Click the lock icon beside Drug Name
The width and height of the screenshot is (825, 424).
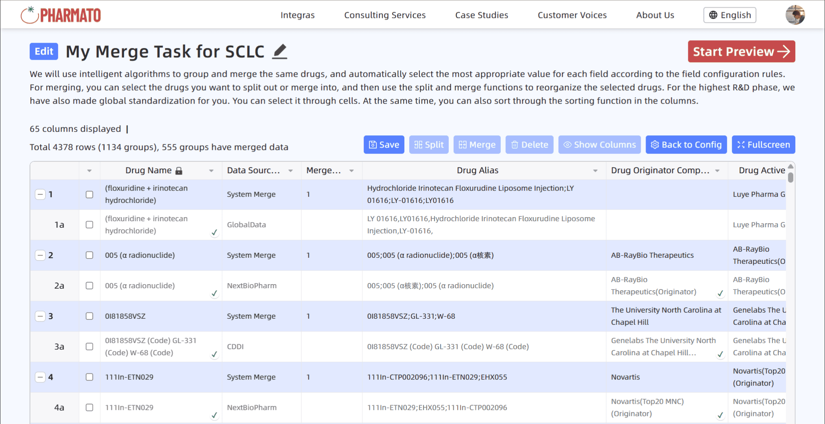(x=179, y=171)
